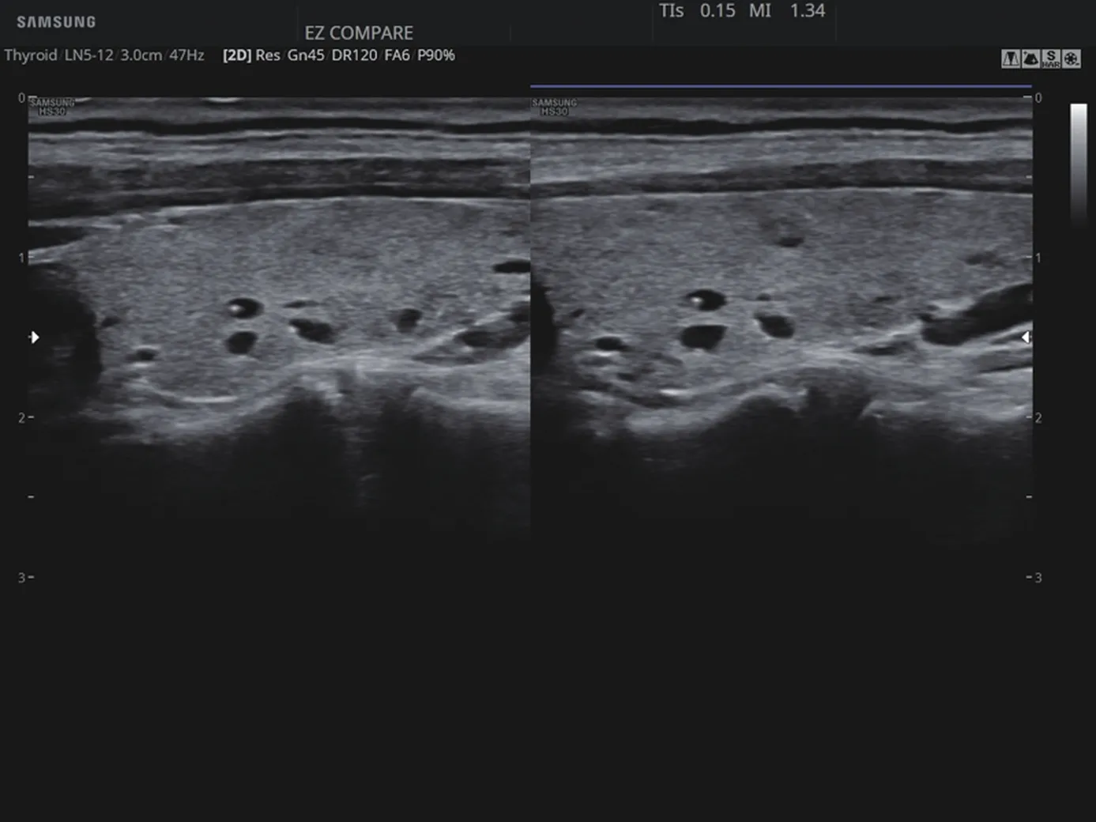Click the MI value '1.34'
The image size is (1096, 822).
pos(808,11)
